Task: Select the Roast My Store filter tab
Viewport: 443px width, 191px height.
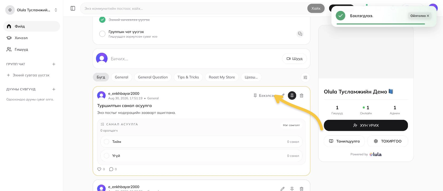Action: [222, 77]
